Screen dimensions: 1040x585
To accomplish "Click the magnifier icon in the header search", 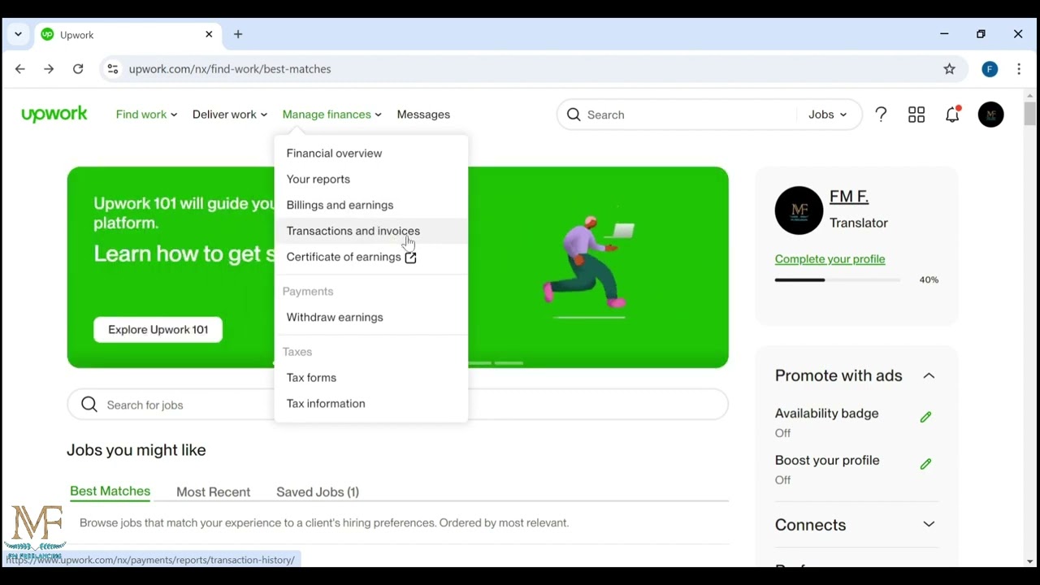I will tap(574, 115).
